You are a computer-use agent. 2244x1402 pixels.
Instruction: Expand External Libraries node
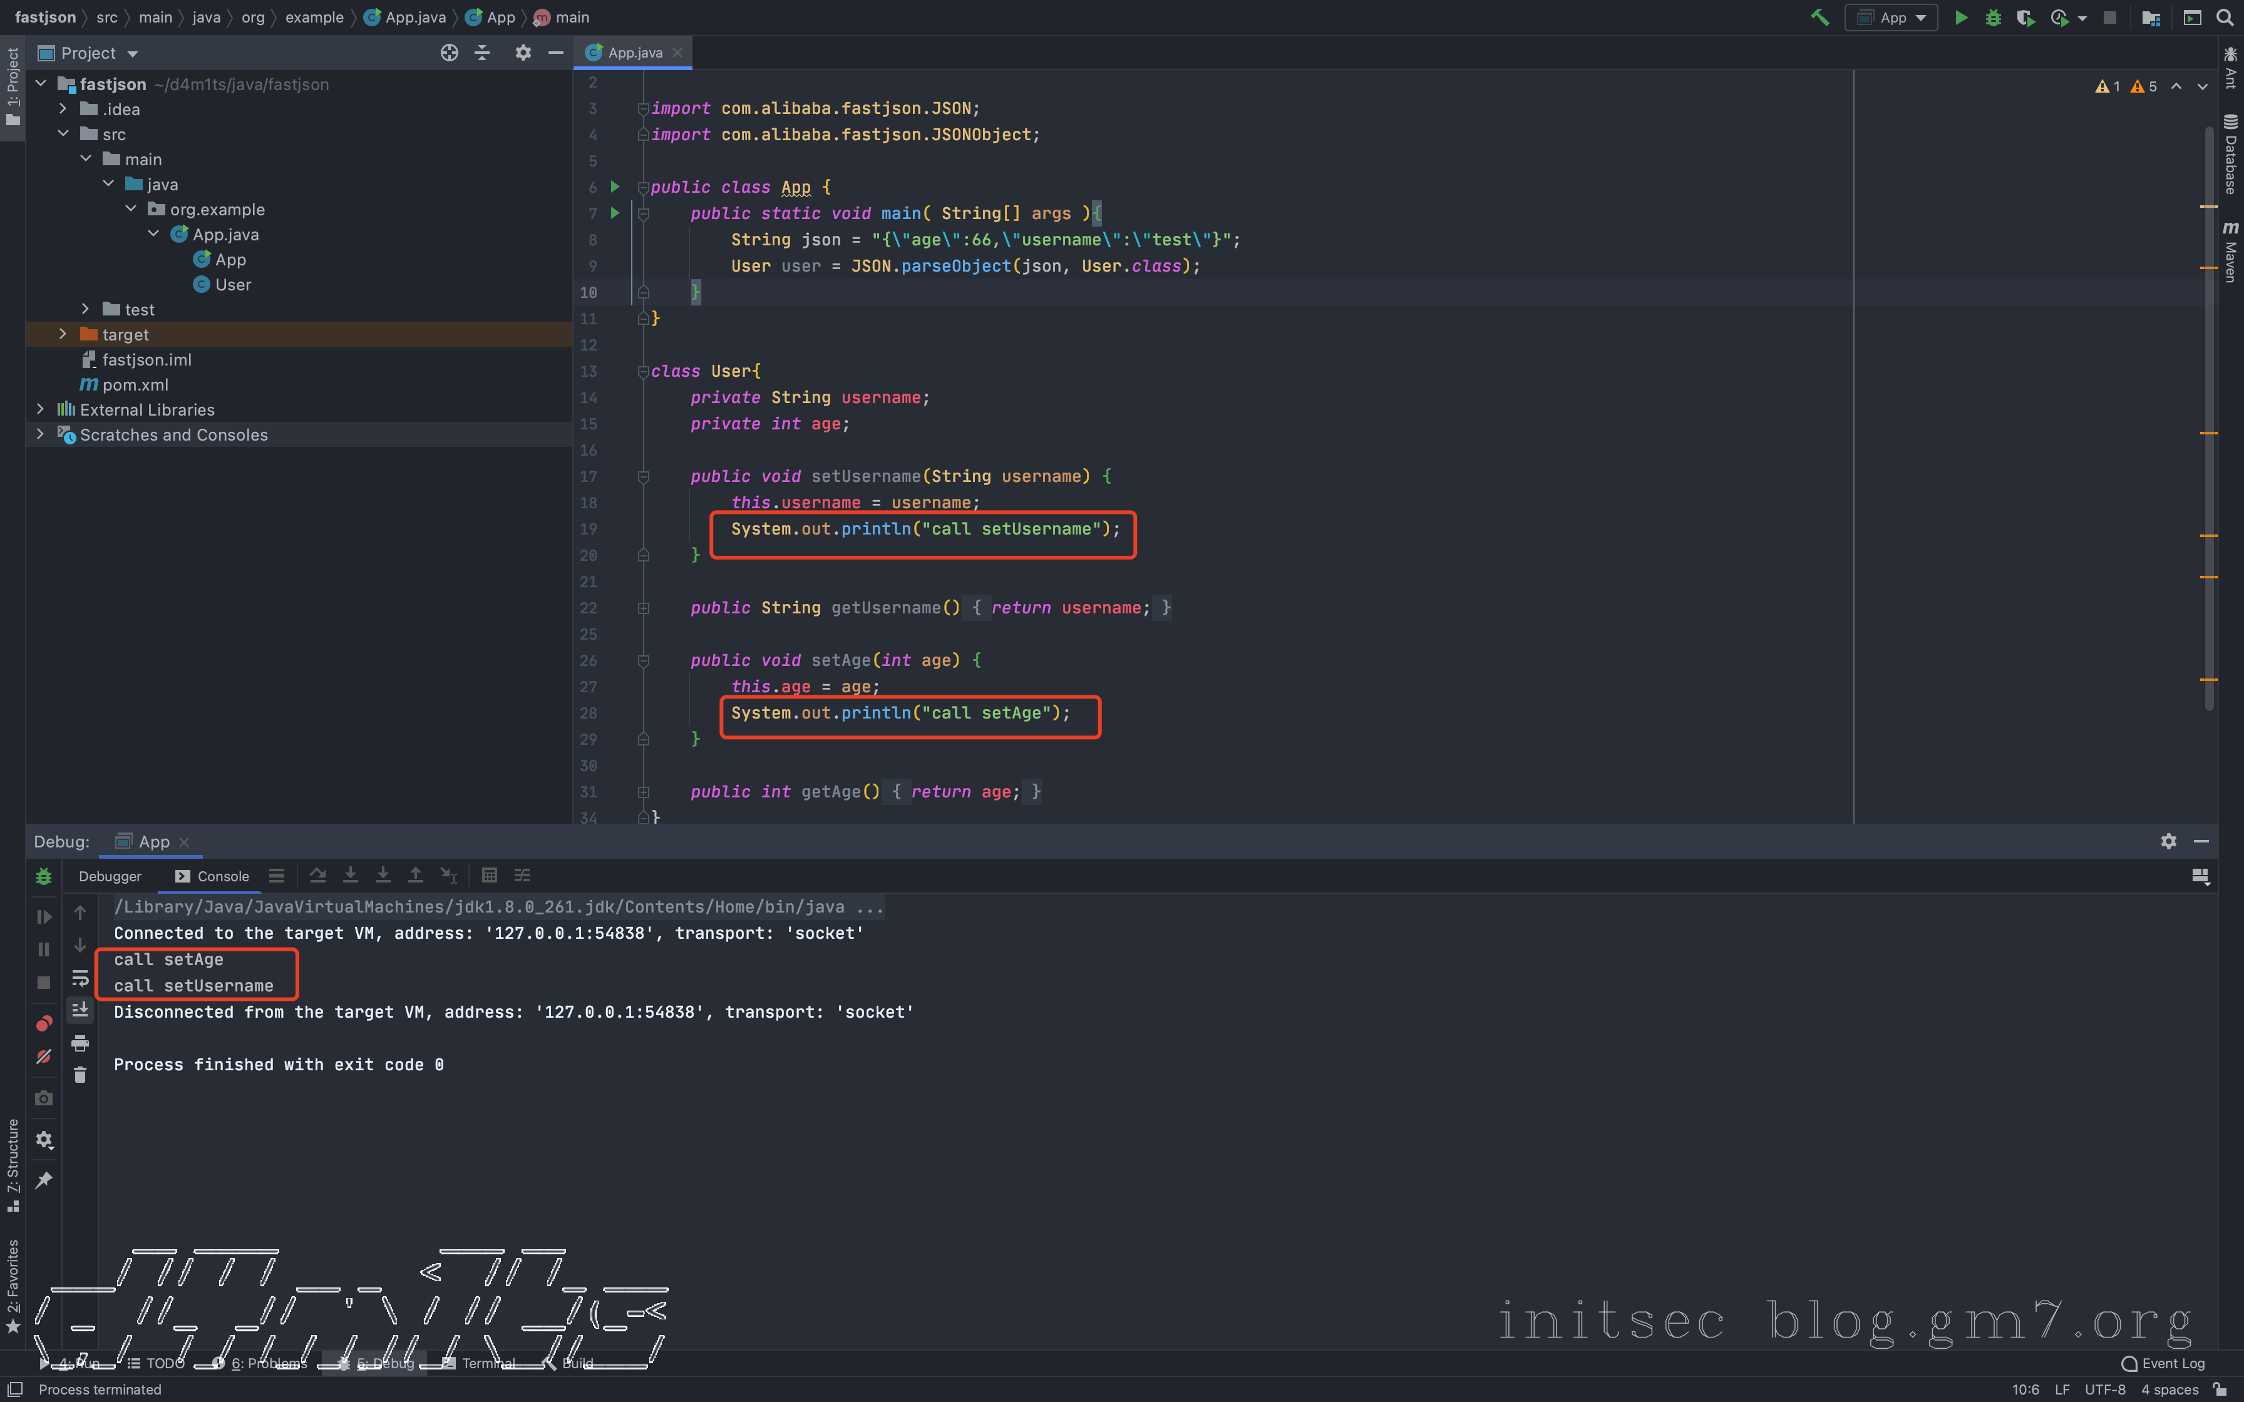(x=40, y=409)
